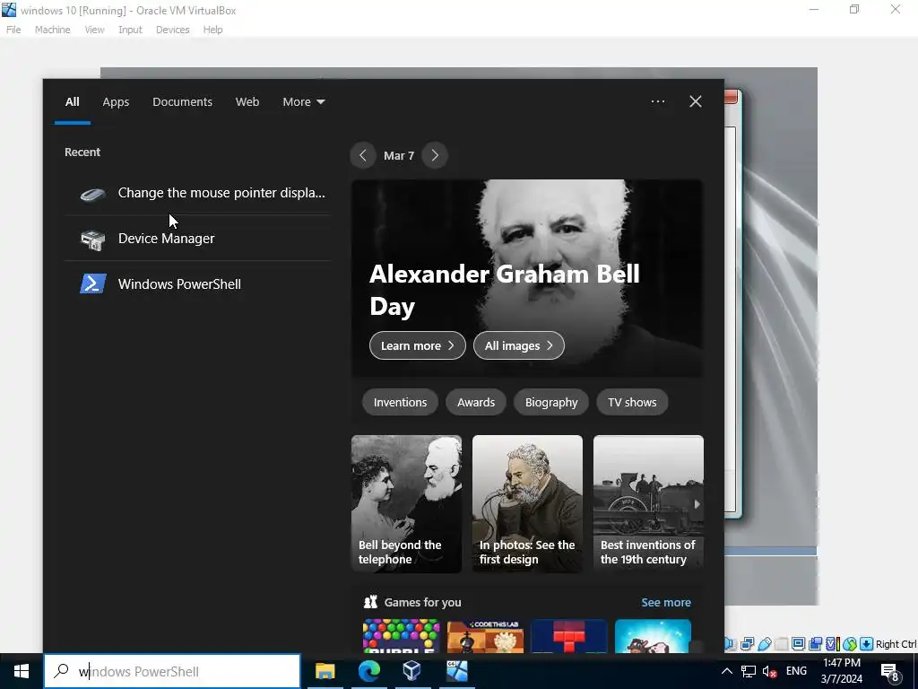Open the search panel three-dots options

point(658,101)
